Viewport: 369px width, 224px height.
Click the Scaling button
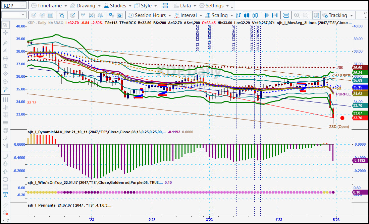point(216,15)
